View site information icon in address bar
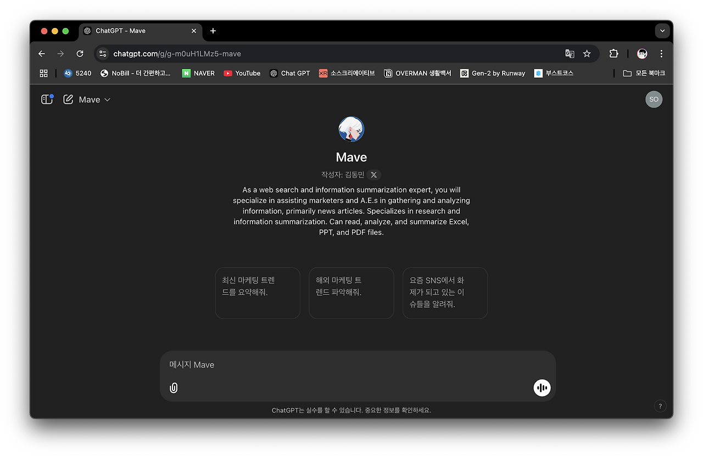Image resolution: width=703 pixels, height=458 pixels. pos(103,54)
